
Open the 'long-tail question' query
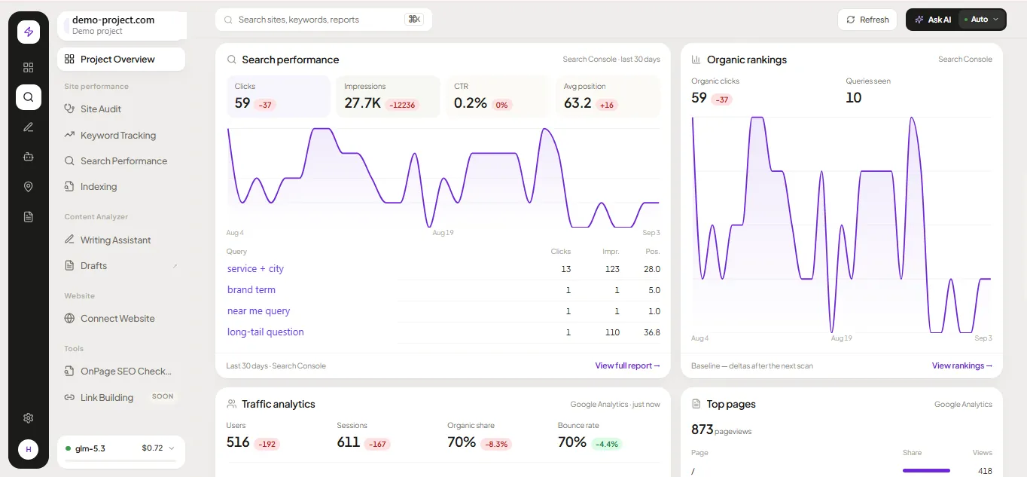(266, 332)
